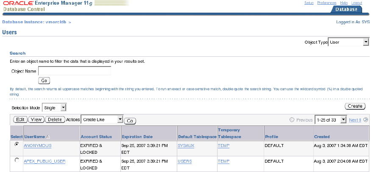Sort by Expiration Date column header

[x=137, y=136]
